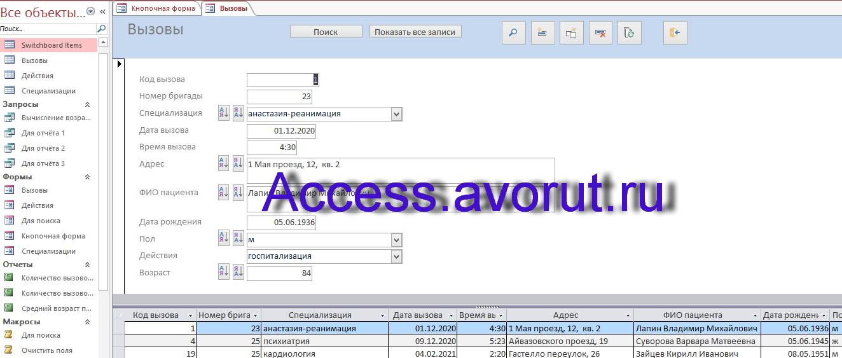Screen dimensions: 842x358
Task: Select query Для отчёта 2
Action: coord(49,148)
